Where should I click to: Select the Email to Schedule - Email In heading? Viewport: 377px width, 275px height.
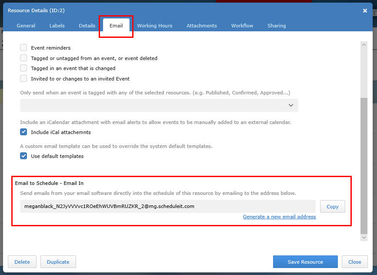(49, 183)
